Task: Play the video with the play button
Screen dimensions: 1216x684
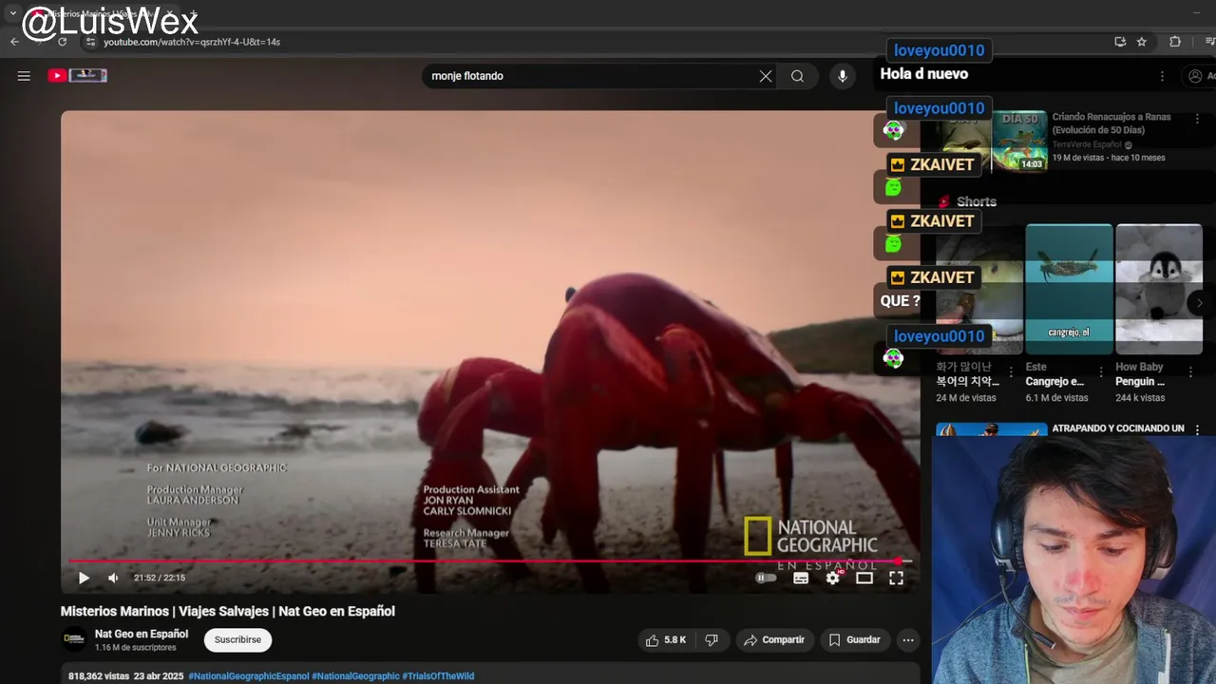Action: pos(84,578)
